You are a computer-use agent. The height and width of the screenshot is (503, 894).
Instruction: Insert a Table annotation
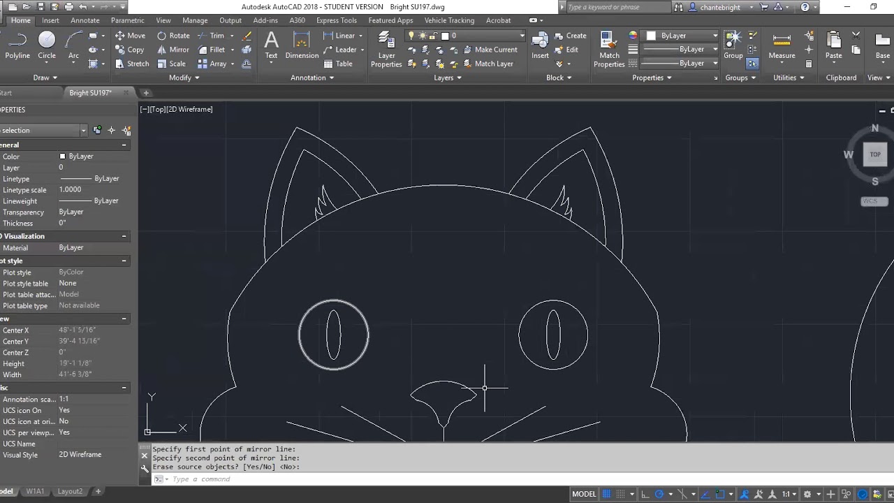tap(338, 64)
